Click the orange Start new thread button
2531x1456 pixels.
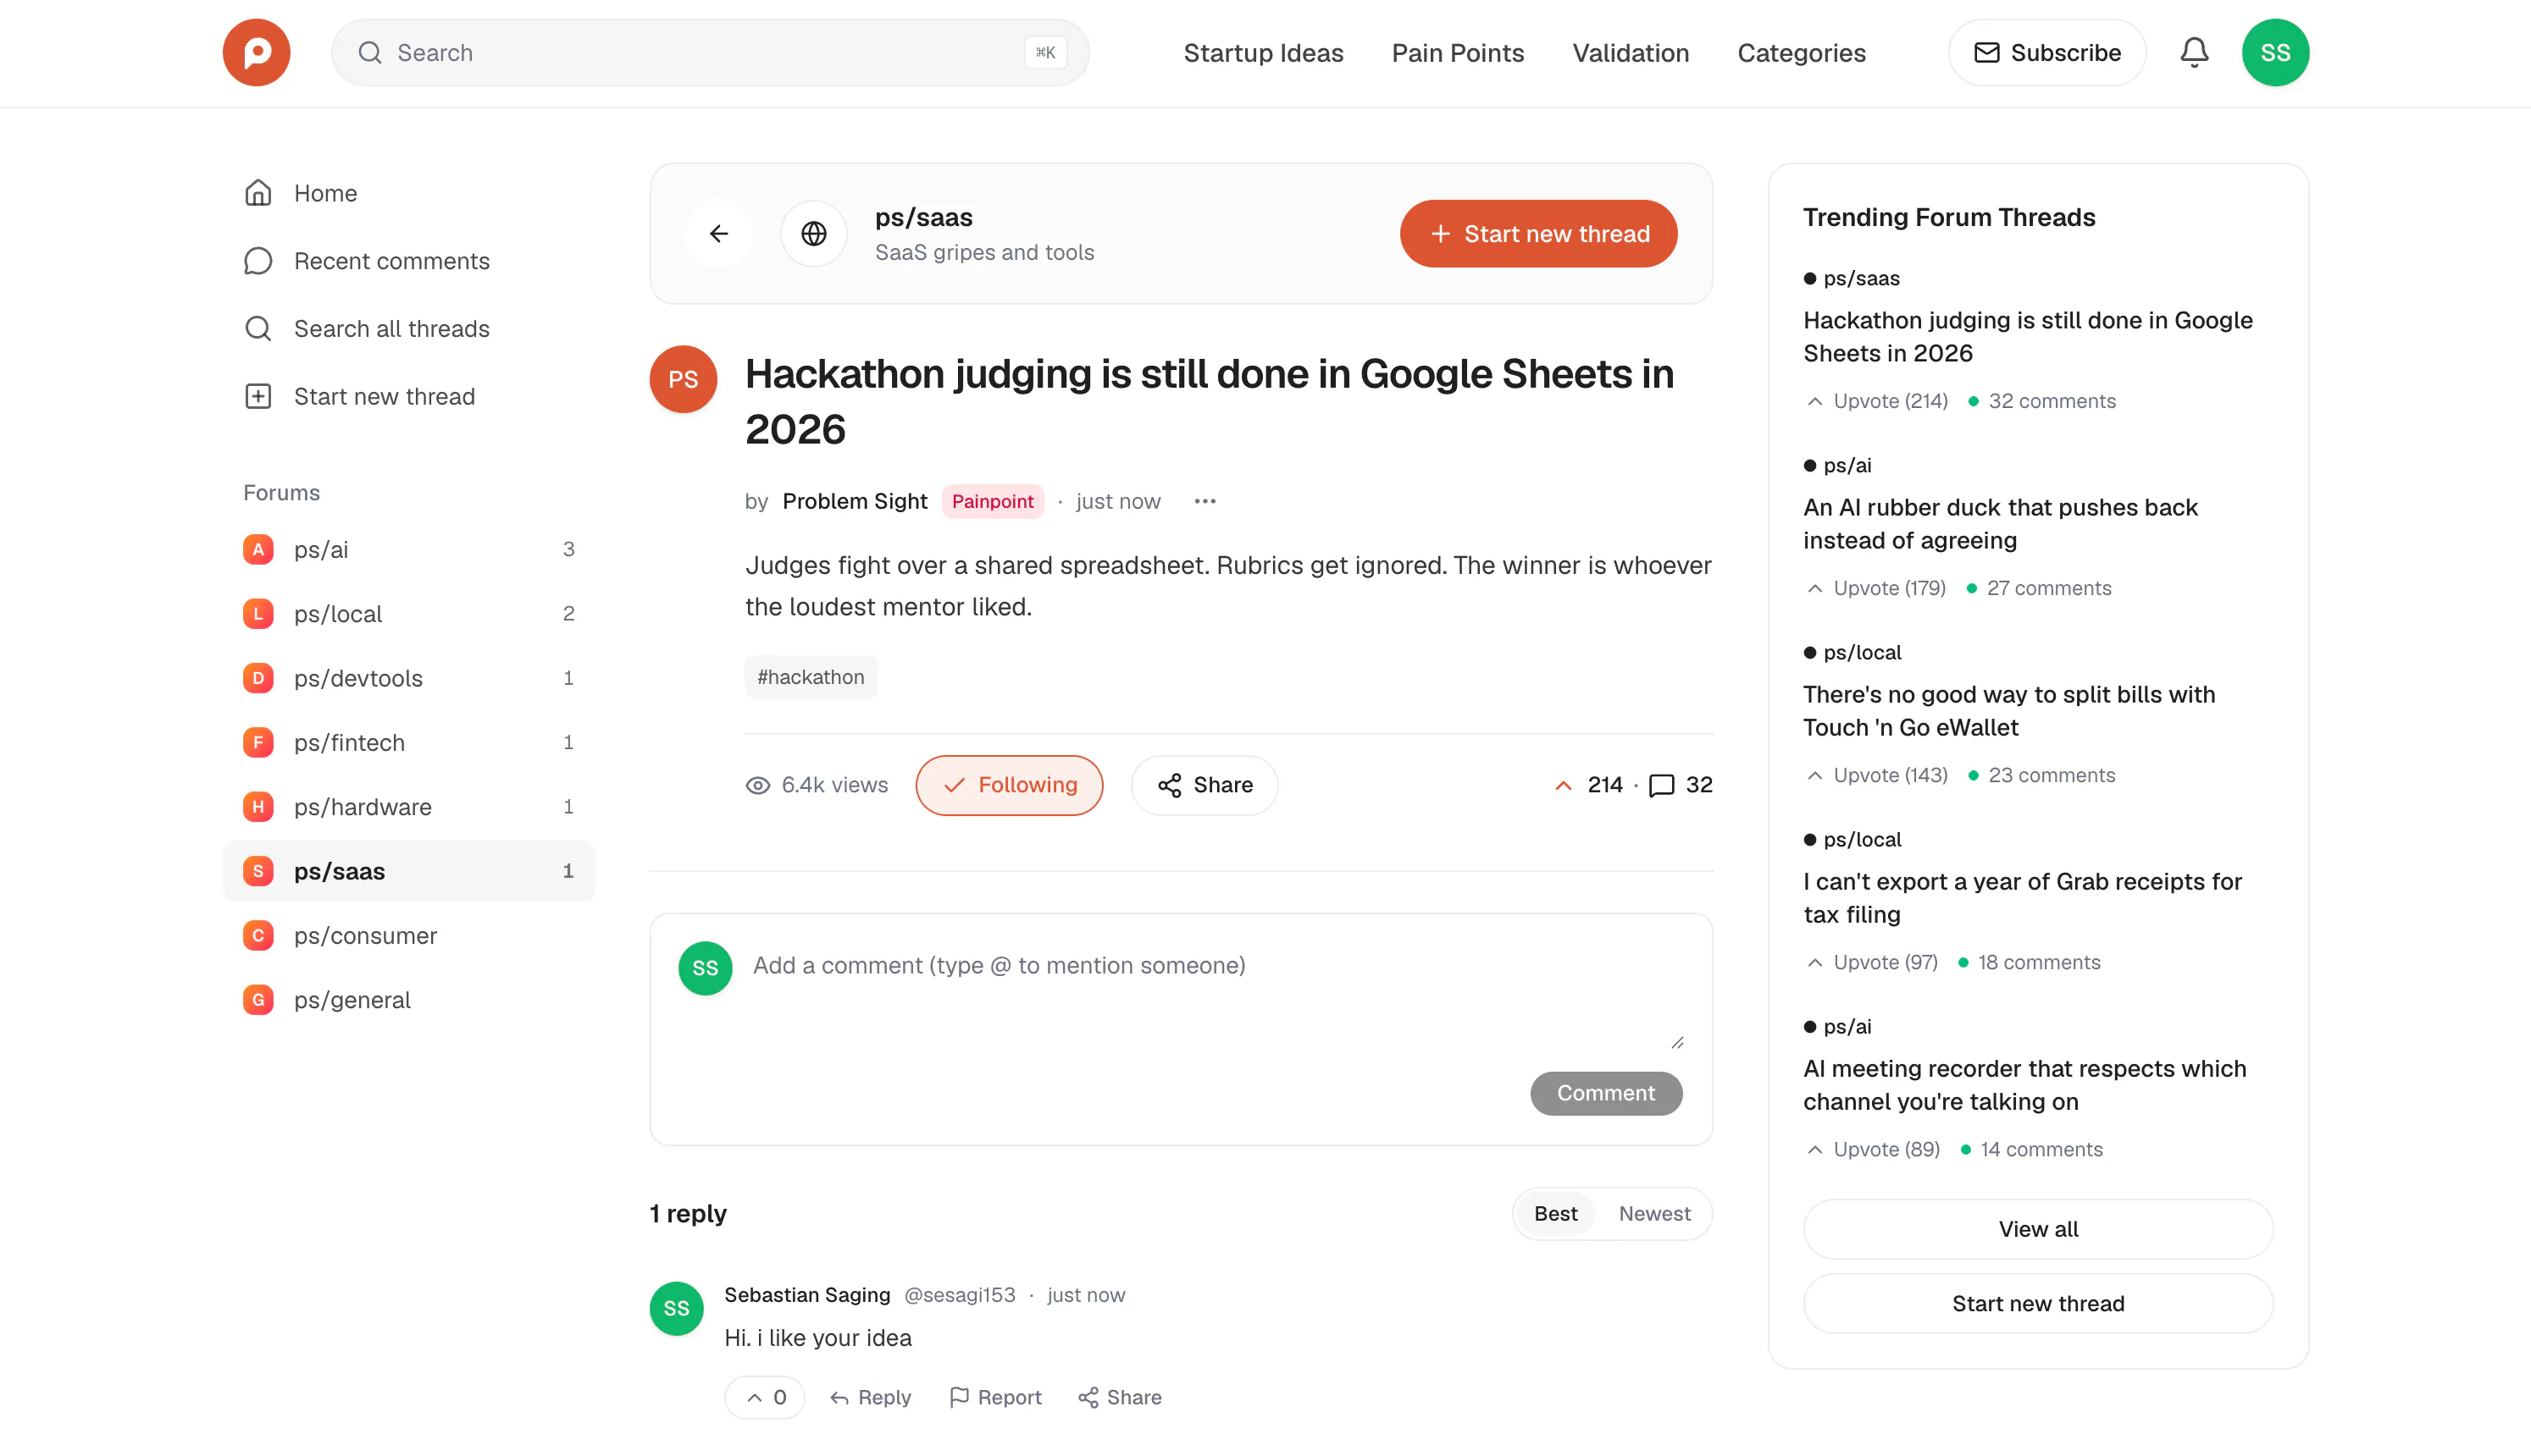[1537, 234]
